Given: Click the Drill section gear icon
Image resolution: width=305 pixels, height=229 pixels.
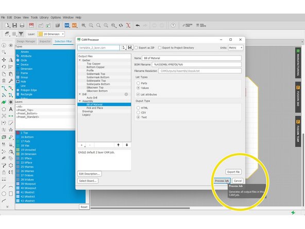Looking at the screenshot, I should point(126,94).
